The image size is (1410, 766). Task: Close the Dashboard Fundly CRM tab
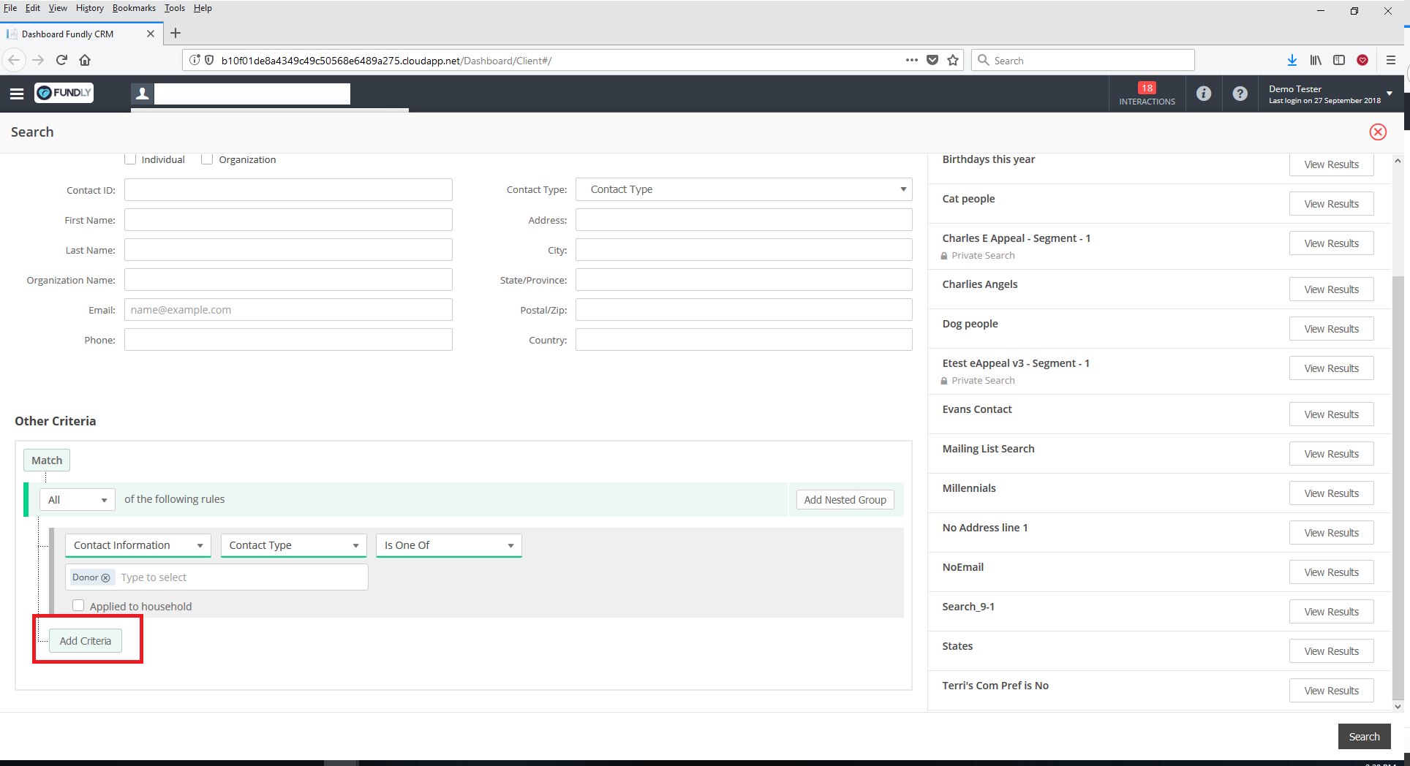[x=151, y=34]
